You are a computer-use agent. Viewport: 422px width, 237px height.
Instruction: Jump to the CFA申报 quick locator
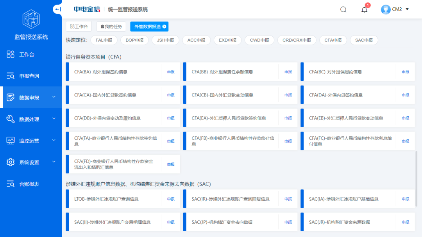click(333, 40)
